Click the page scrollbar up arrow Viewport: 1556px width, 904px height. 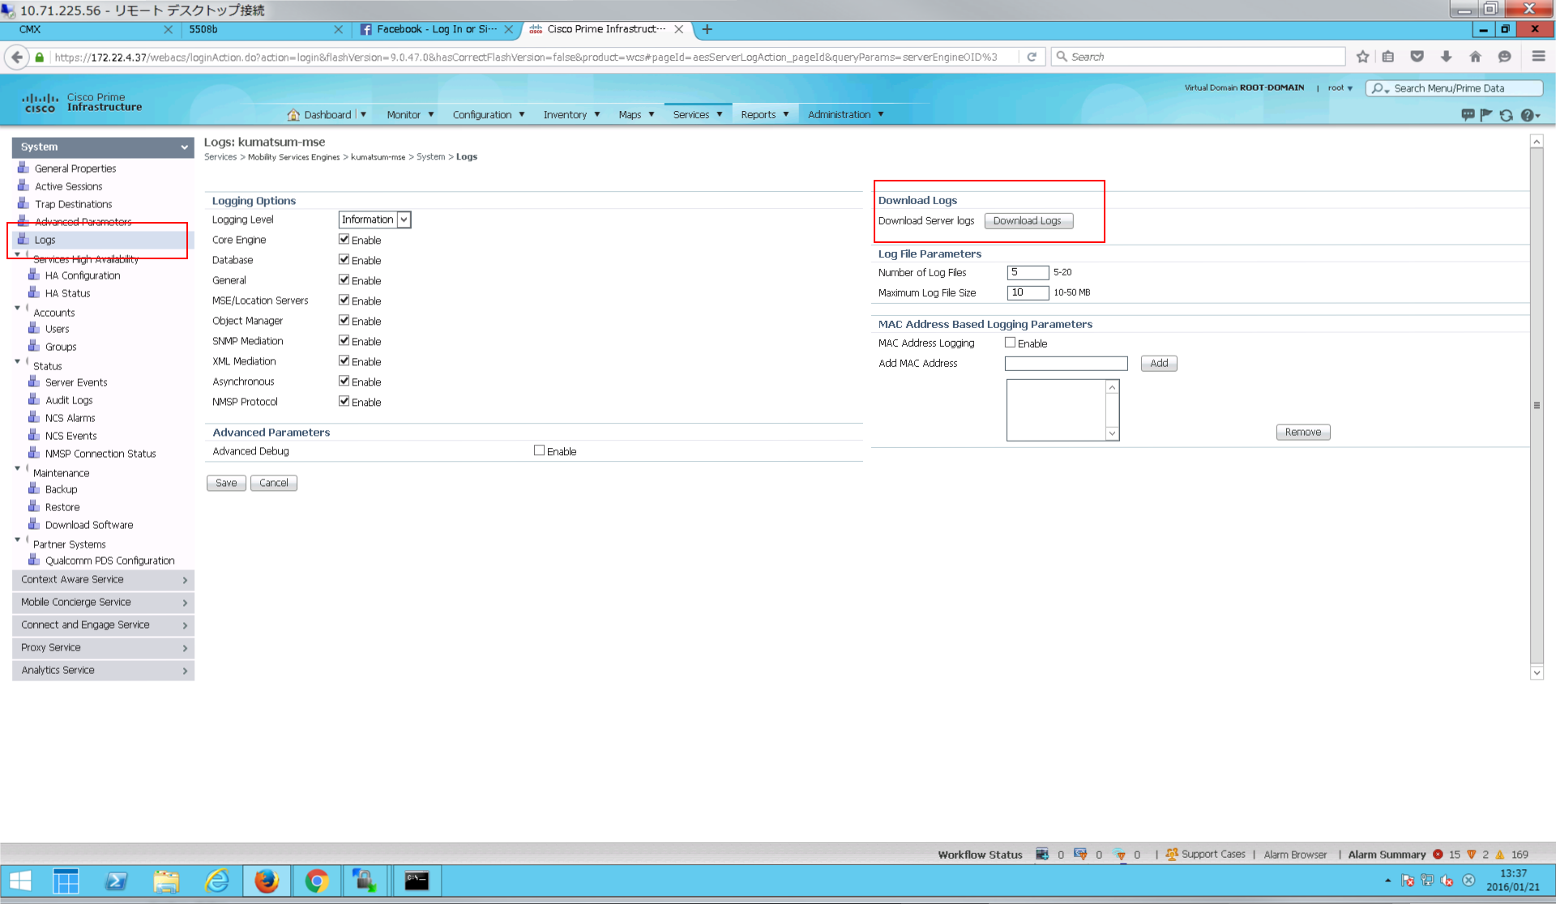1537,142
